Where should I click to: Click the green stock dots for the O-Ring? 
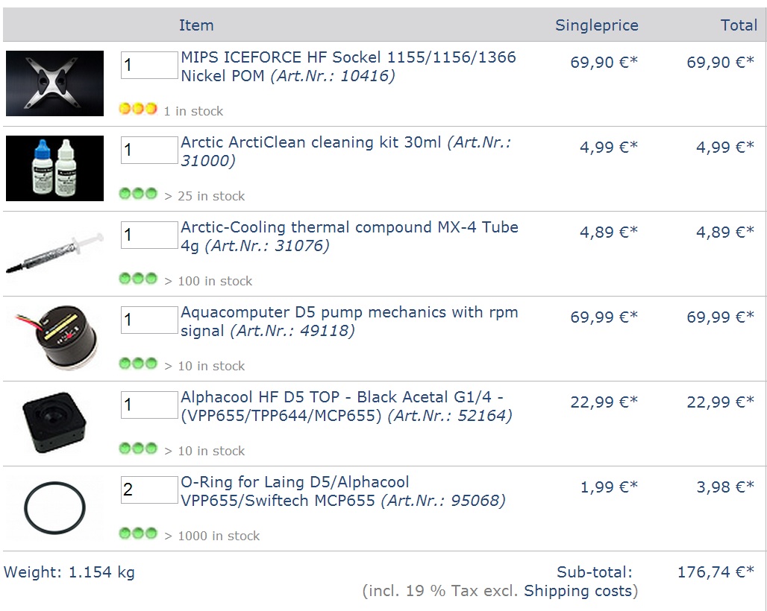tap(138, 534)
